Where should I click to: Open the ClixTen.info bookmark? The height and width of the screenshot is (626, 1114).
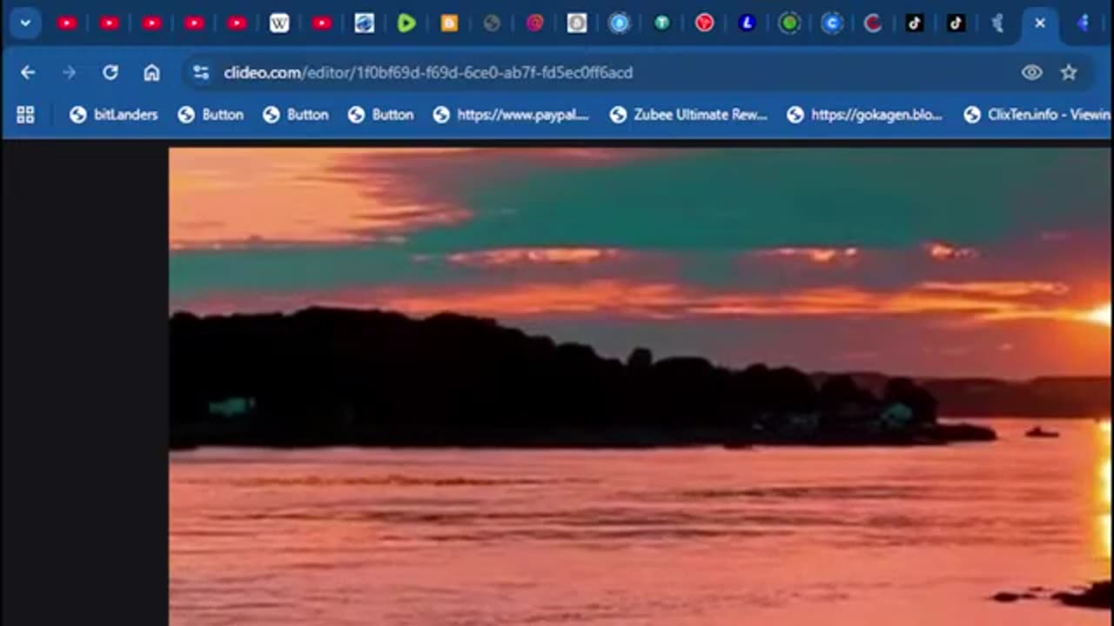1037,115
